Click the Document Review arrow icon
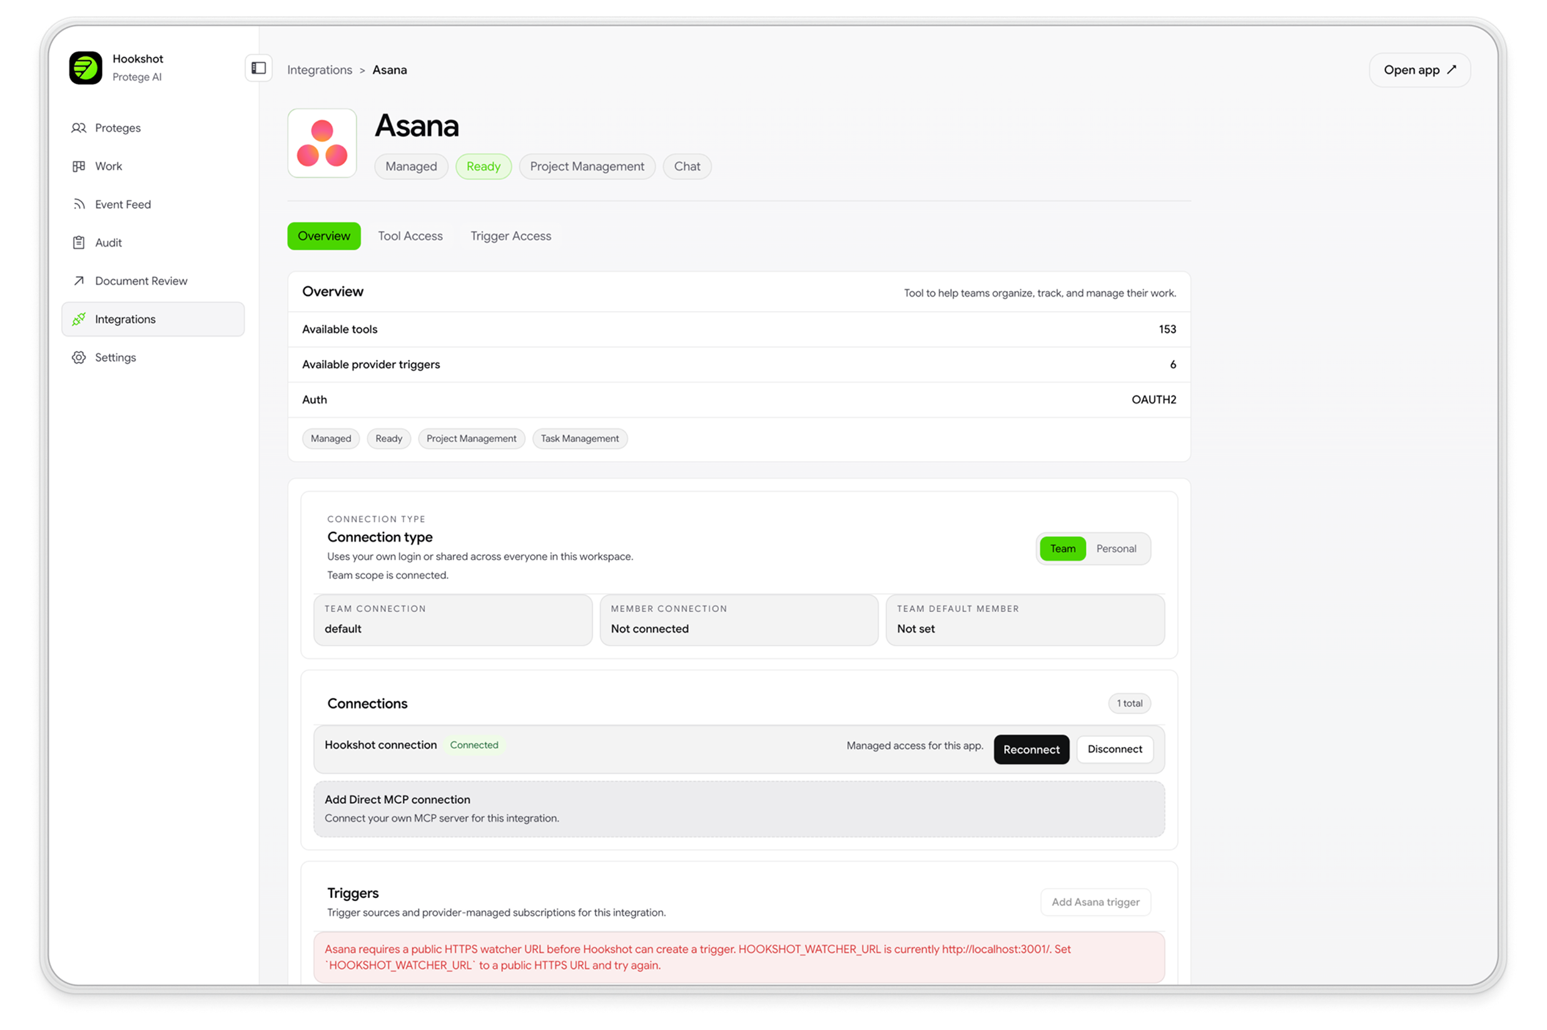The width and height of the screenshot is (1547, 1030). [79, 280]
